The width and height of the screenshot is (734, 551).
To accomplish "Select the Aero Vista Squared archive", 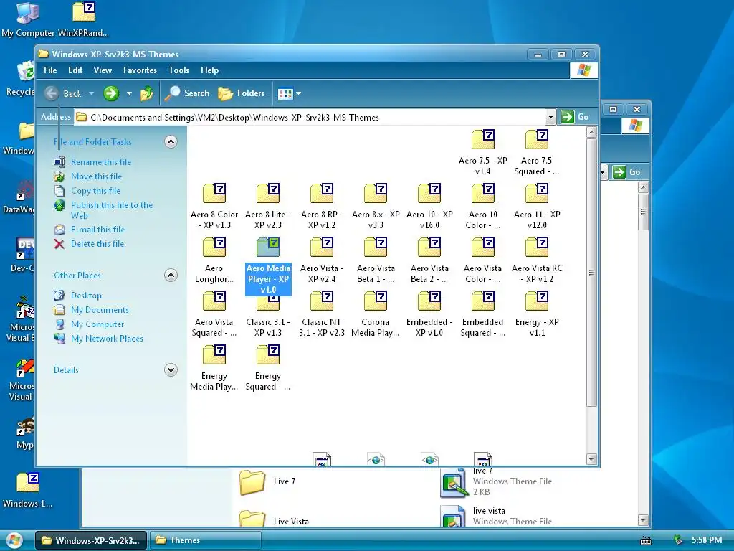I will pos(214,313).
